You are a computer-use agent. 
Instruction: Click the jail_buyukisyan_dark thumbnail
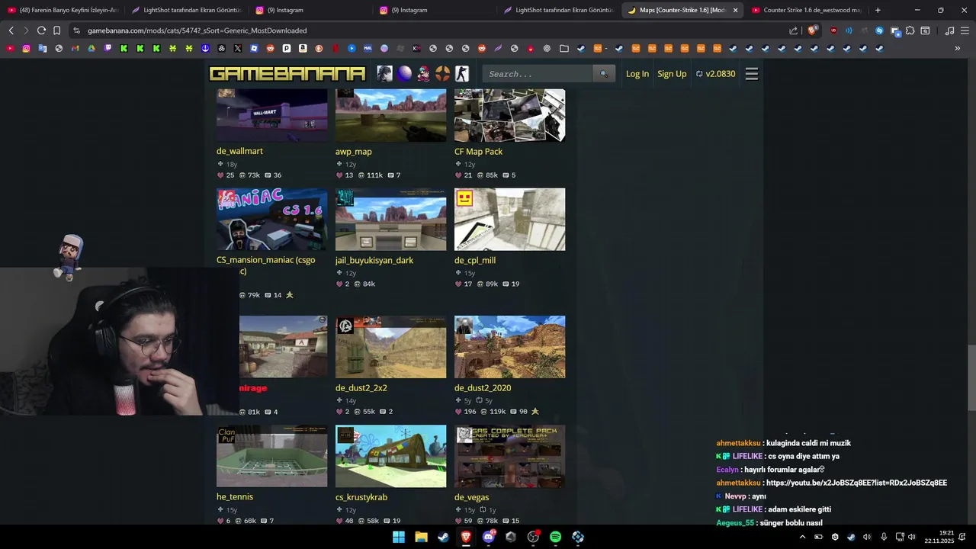coord(391,220)
